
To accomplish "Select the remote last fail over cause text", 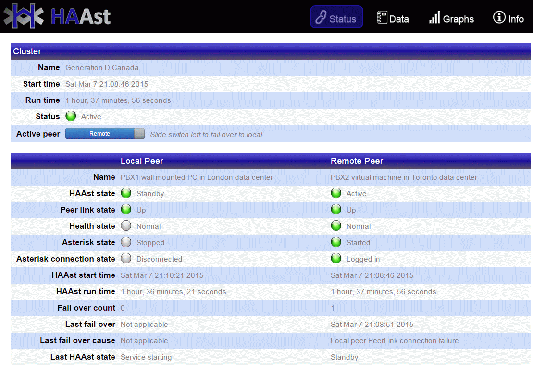I will 394,341.
